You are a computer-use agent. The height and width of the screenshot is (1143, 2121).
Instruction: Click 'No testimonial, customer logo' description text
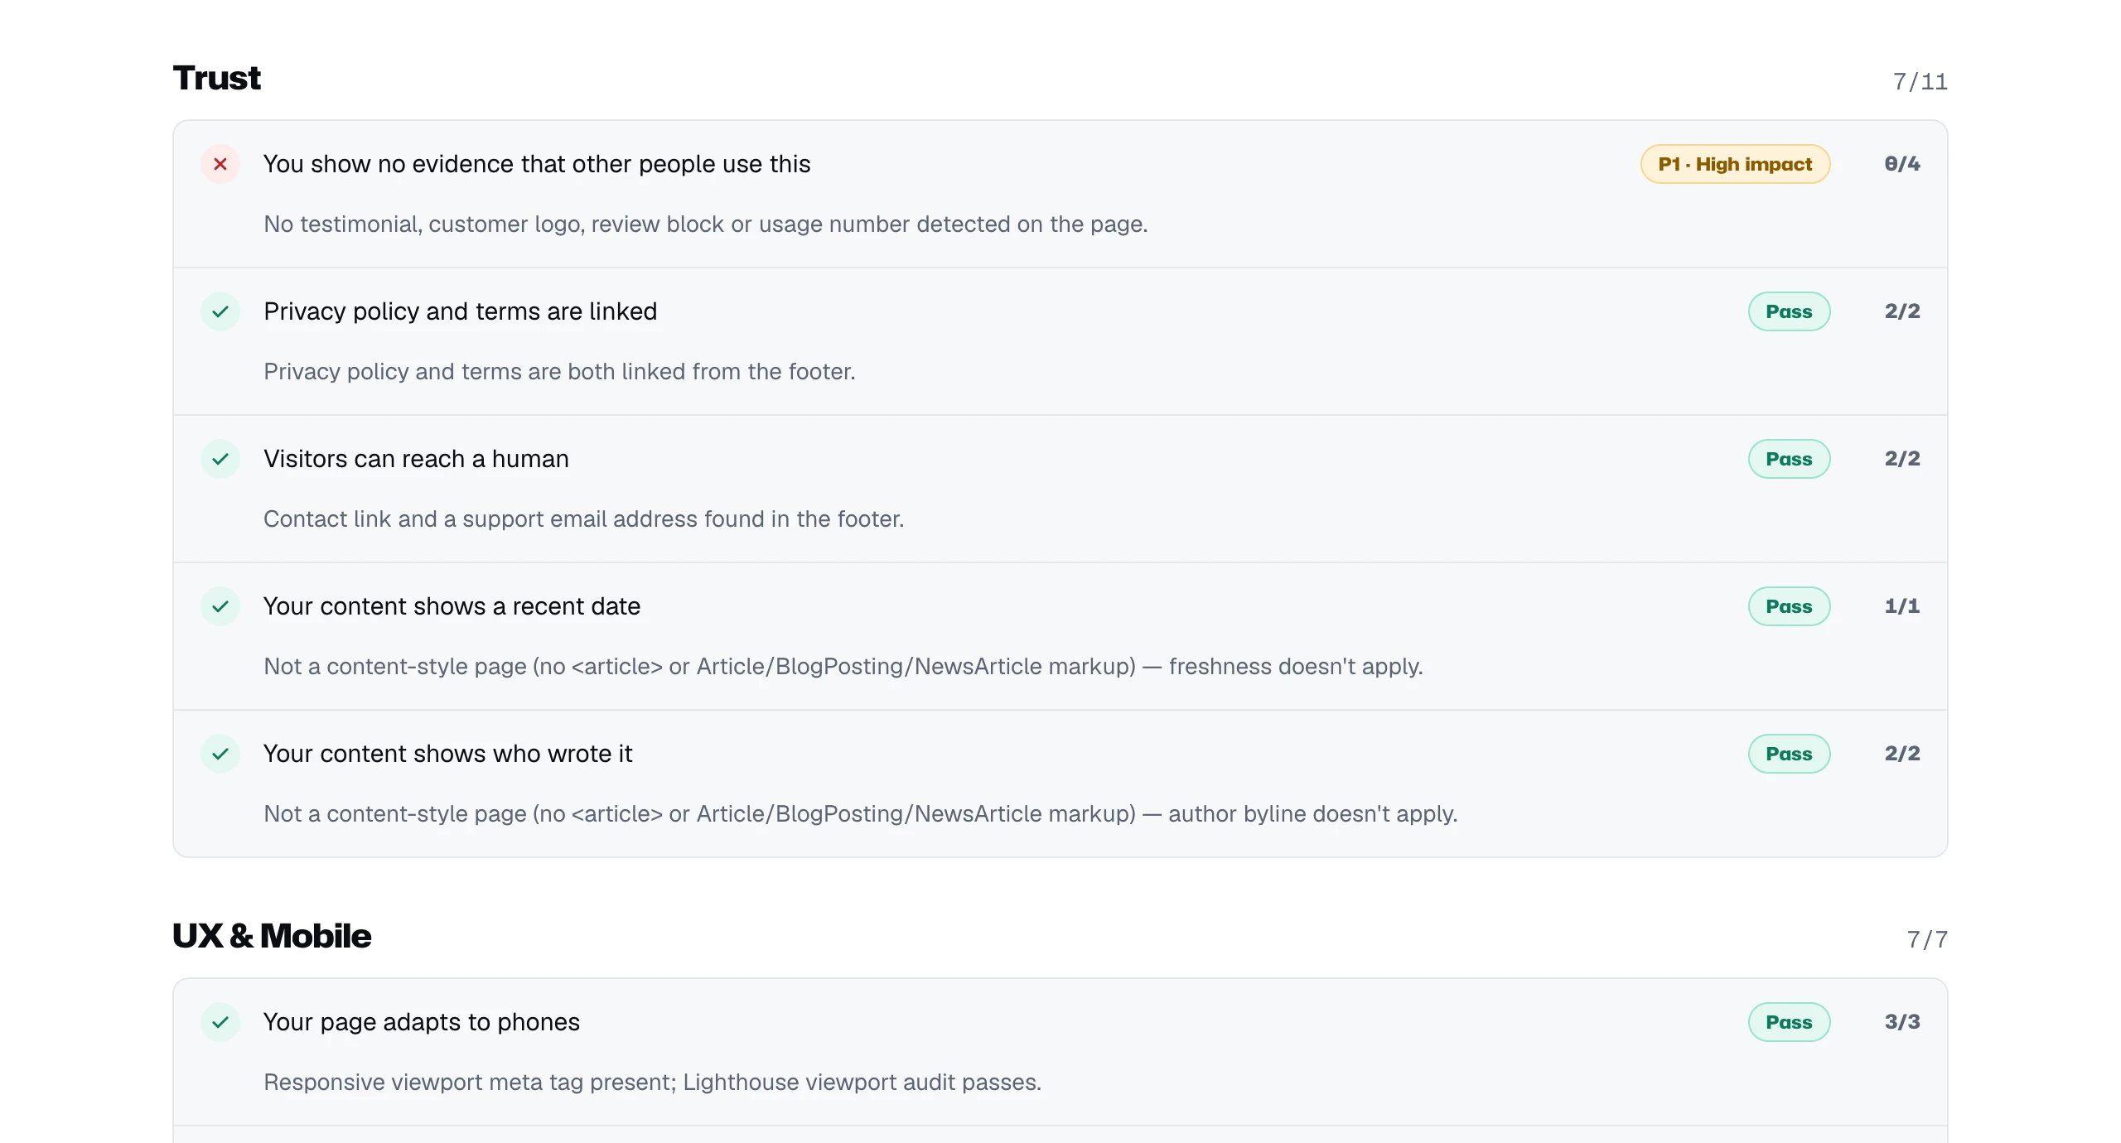pyautogui.click(x=705, y=224)
